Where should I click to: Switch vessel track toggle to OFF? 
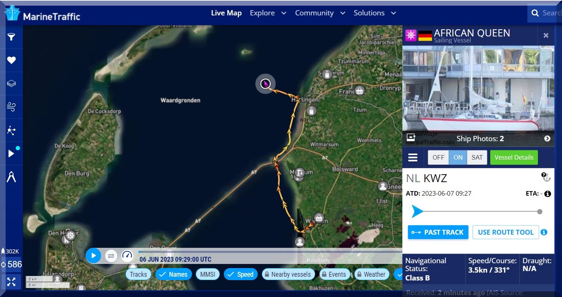(x=438, y=157)
